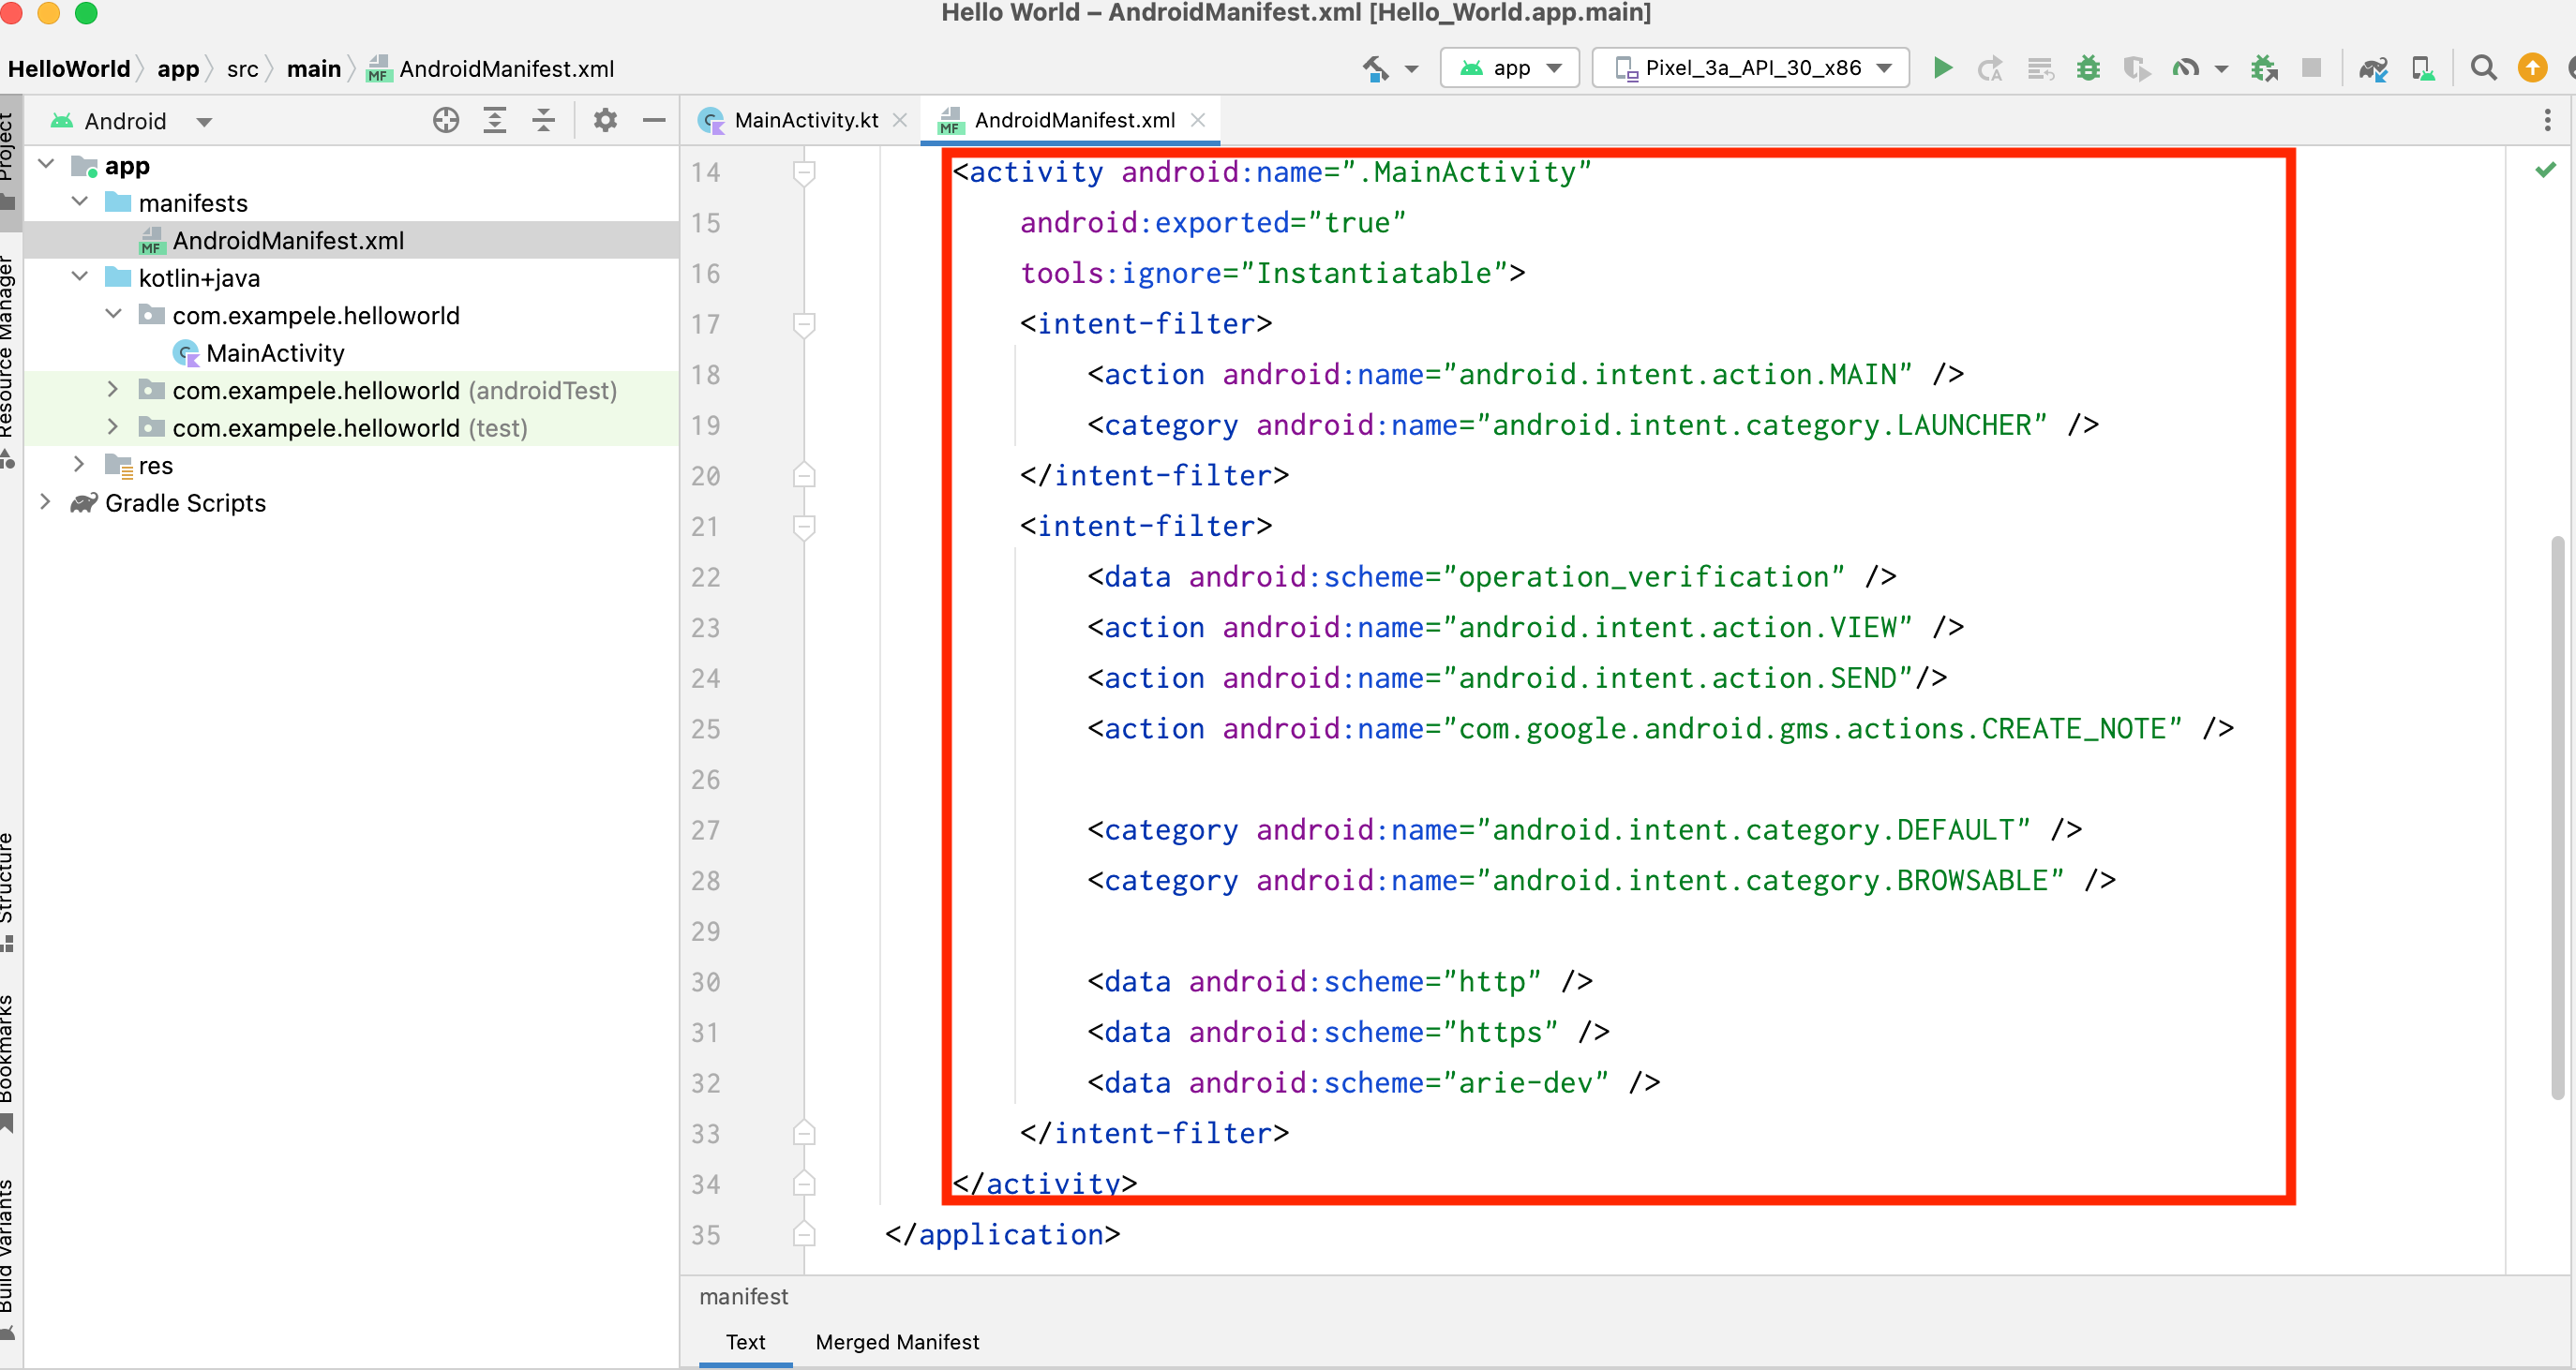The width and height of the screenshot is (2576, 1370).
Task: Toggle fold marker at line 14
Action: 804,172
